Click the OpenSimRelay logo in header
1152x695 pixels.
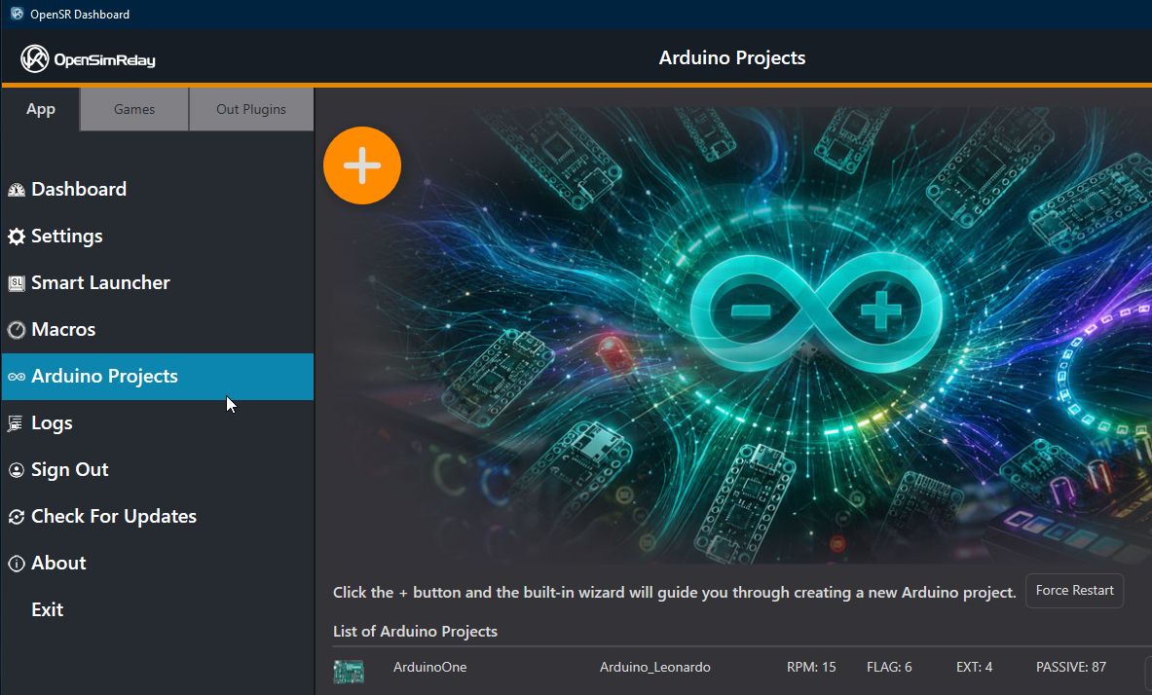point(88,58)
